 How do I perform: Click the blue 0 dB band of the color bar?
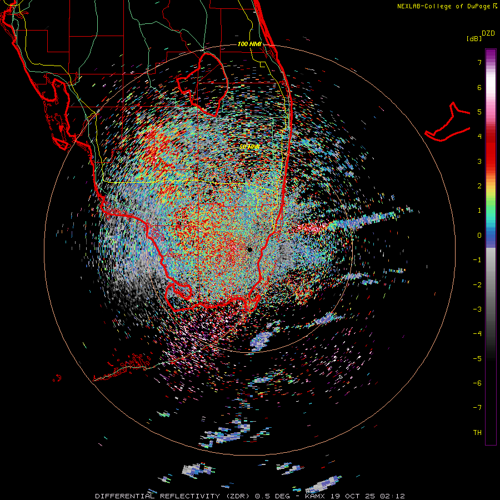pos(491,238)
